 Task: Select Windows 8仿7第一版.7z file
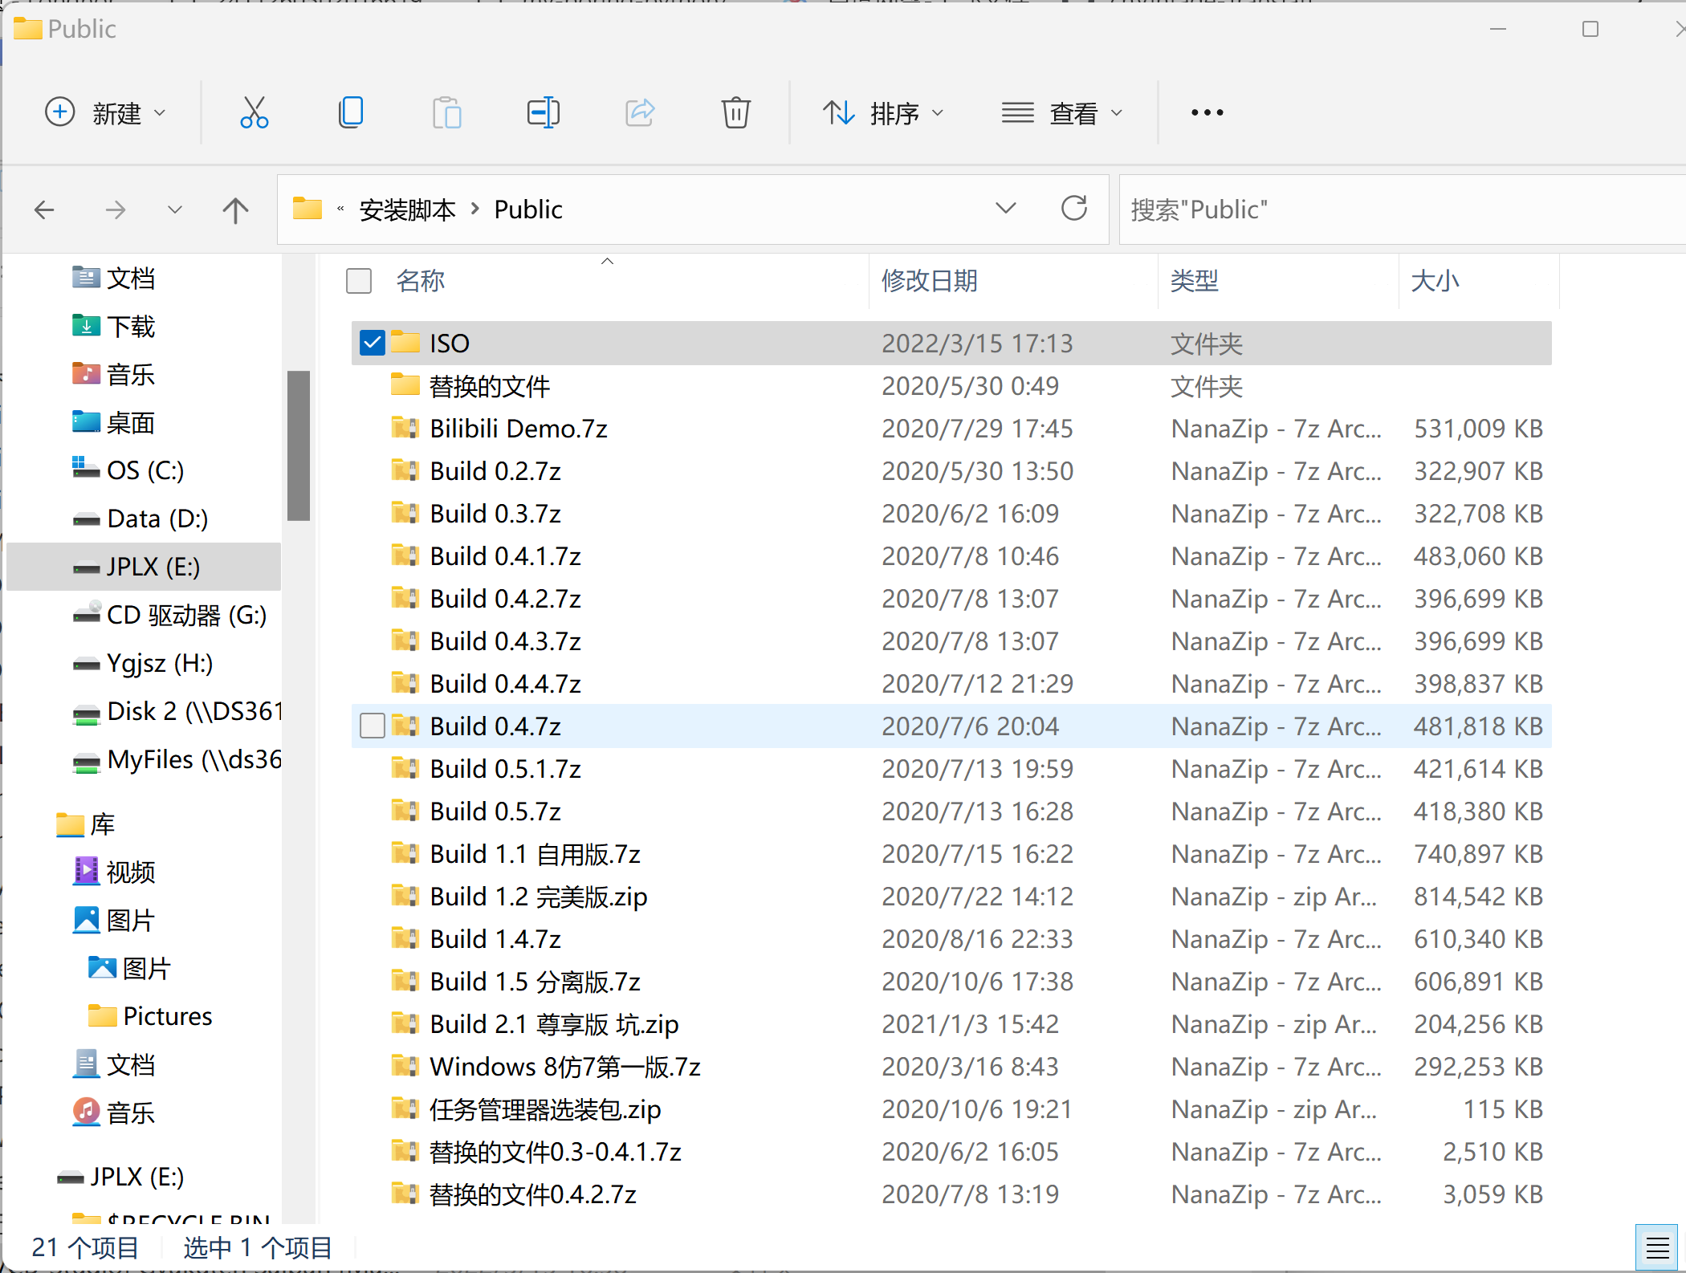951,1067
